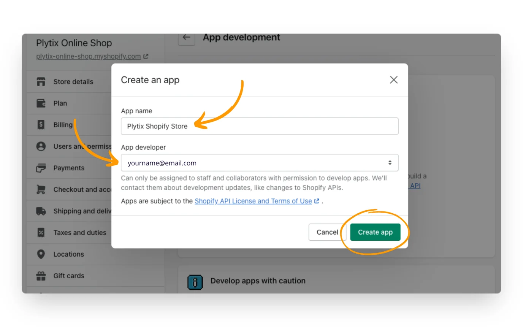Click the Payments card icon
This screenshot has width=523, height=327.
(x=41, y=168)
